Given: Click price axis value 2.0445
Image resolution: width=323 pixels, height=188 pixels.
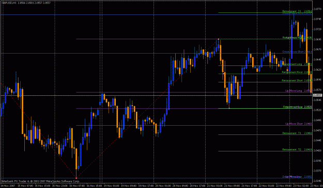Looking at the screenshot, I should (x=317, y=141).
